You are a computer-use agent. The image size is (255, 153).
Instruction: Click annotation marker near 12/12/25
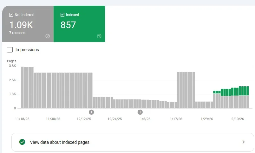click(x=91, y=112)
